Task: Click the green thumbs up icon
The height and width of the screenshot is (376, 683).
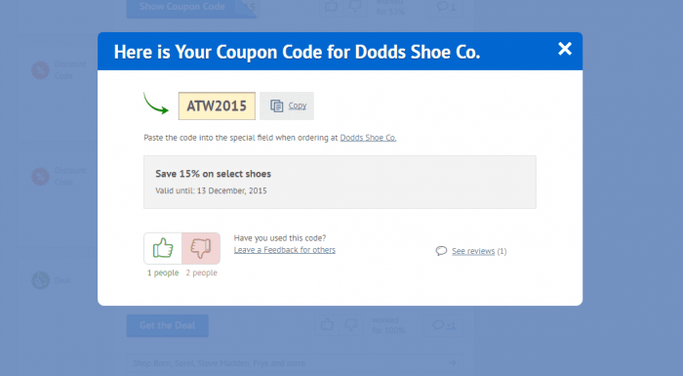Action: (163, 248)
